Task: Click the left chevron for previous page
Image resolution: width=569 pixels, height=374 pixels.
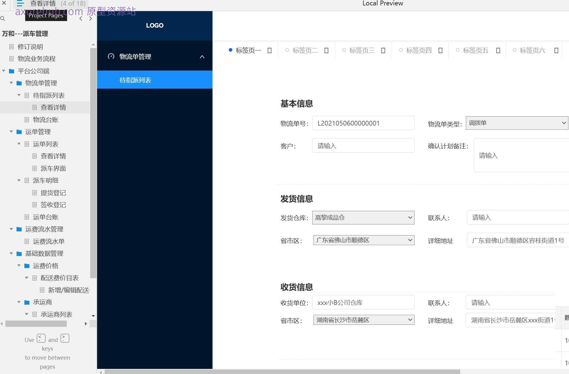Action: click(81, 18)
